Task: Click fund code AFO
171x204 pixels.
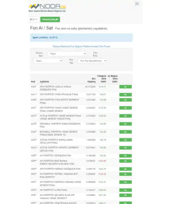Action: pyautogui.click(x=34, y=190)
